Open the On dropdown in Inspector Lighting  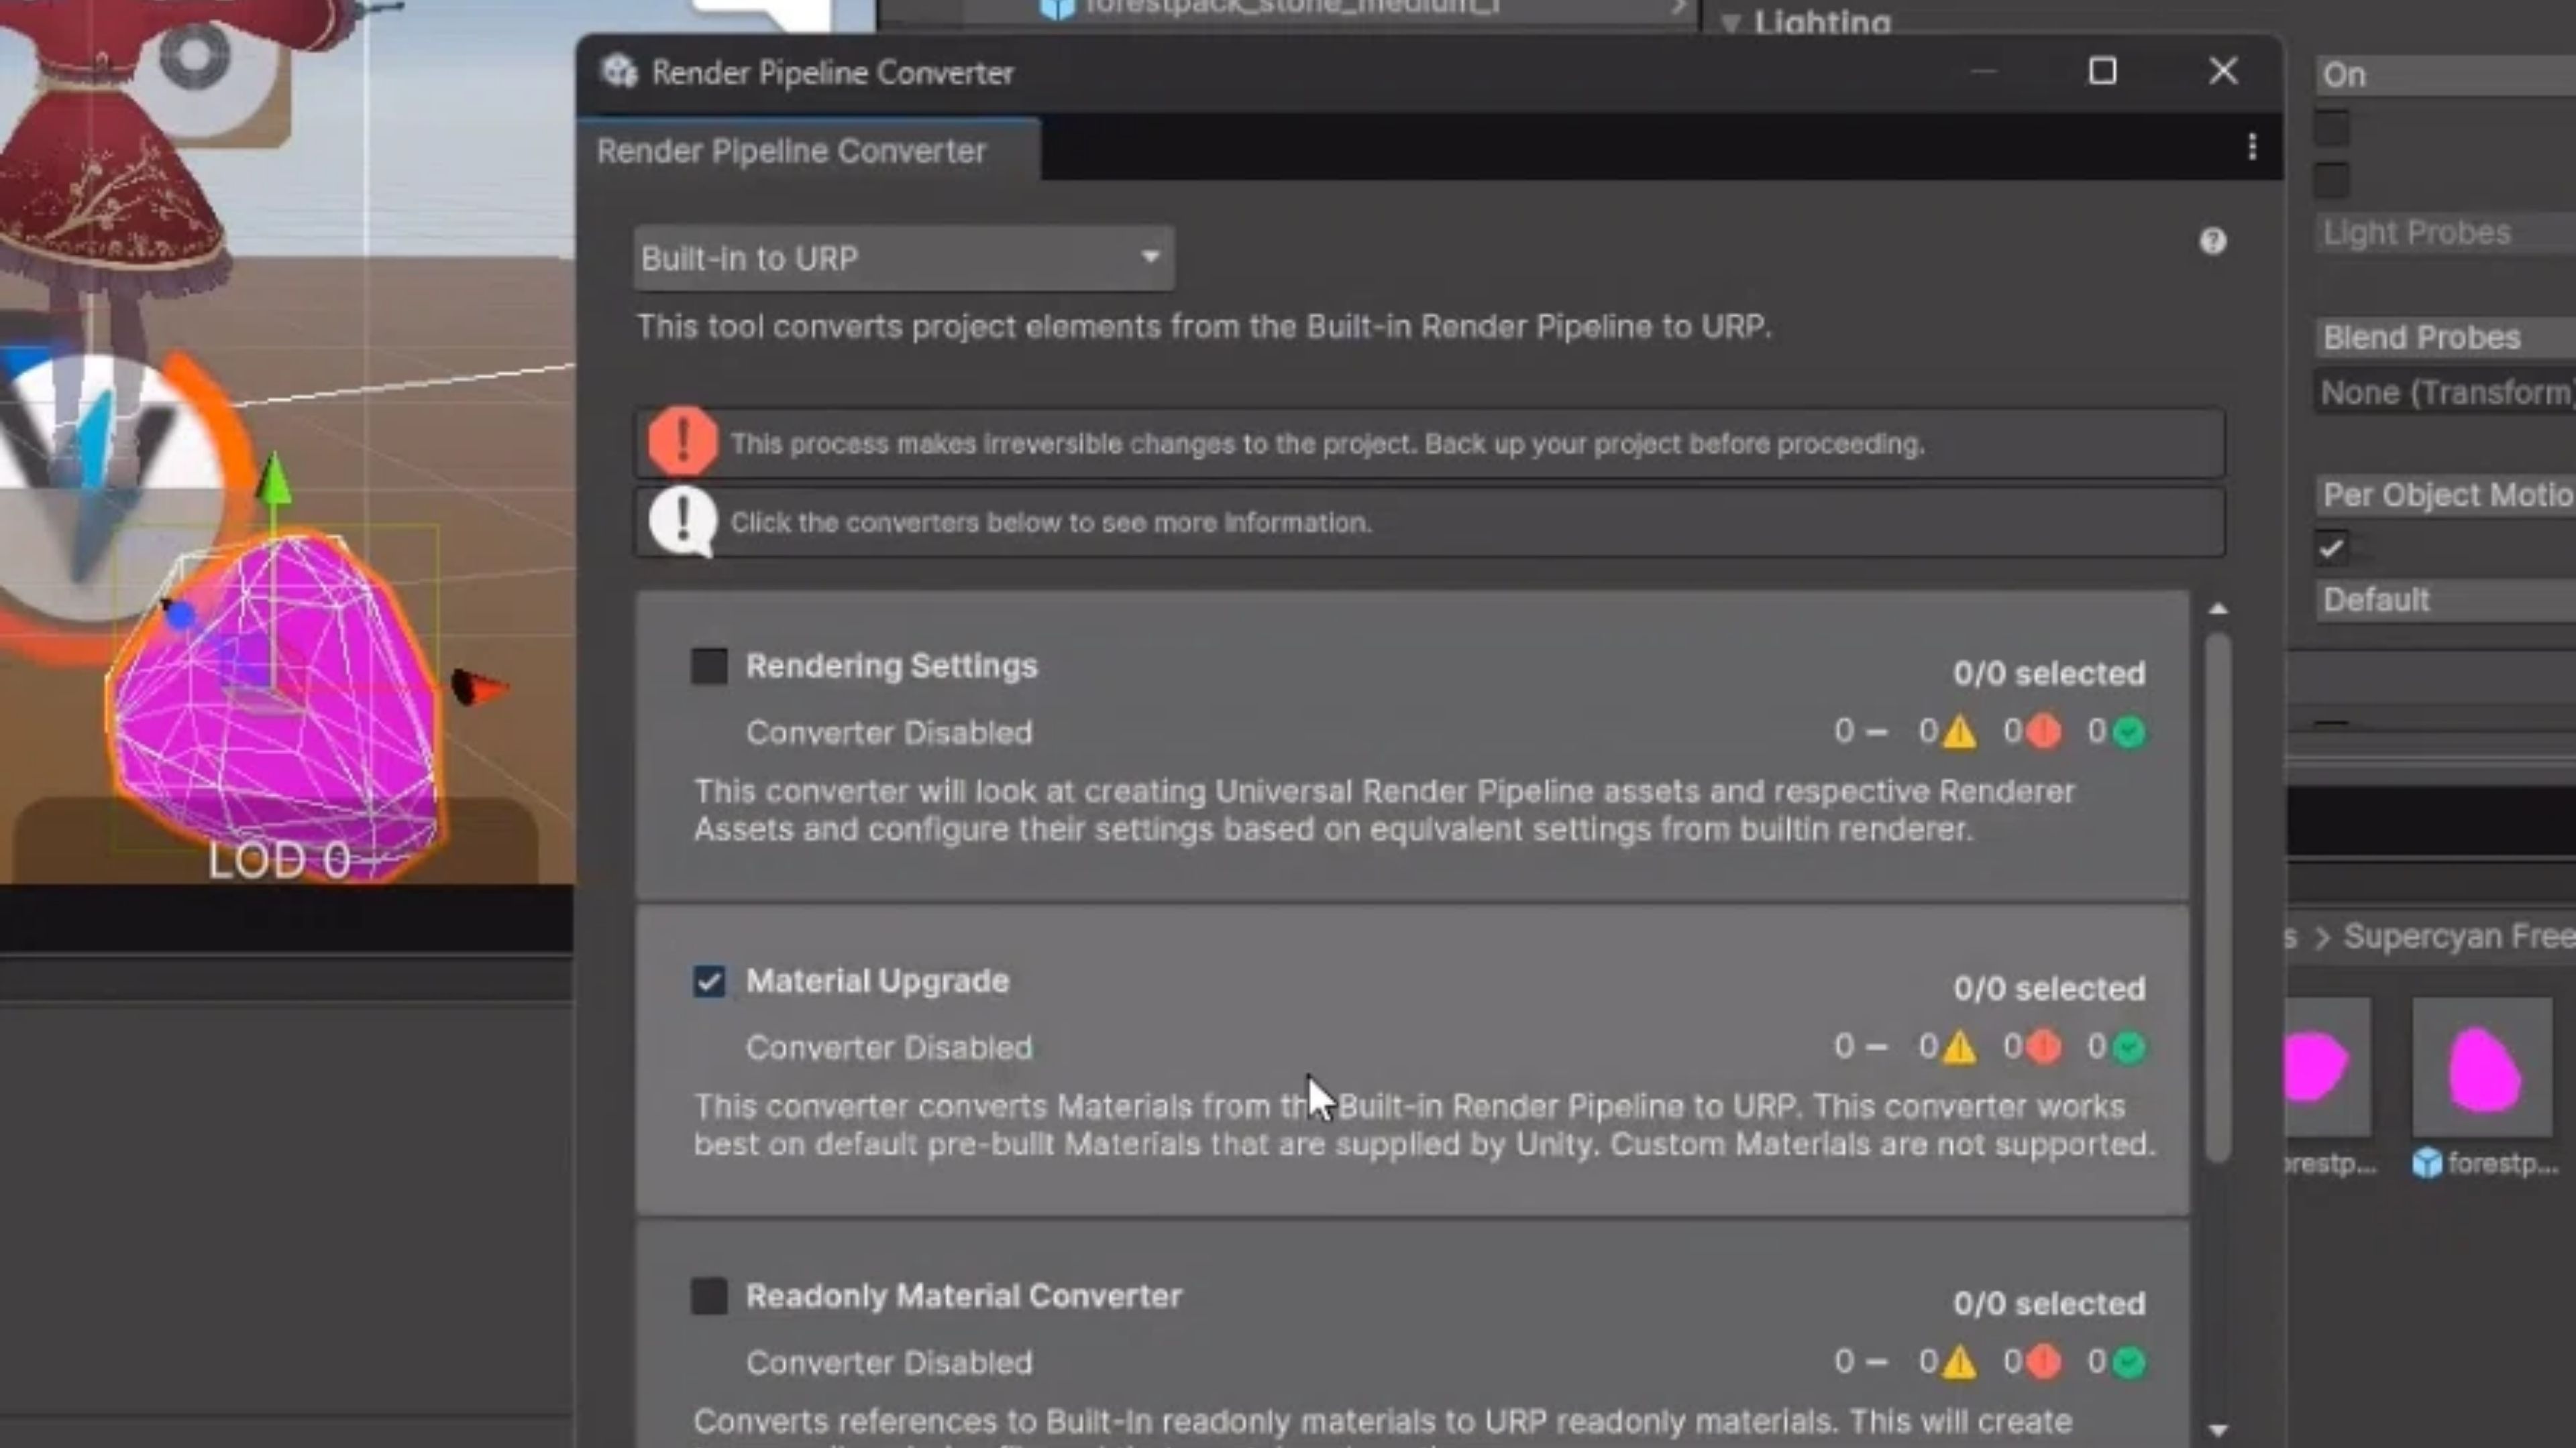pos(2446,75)
